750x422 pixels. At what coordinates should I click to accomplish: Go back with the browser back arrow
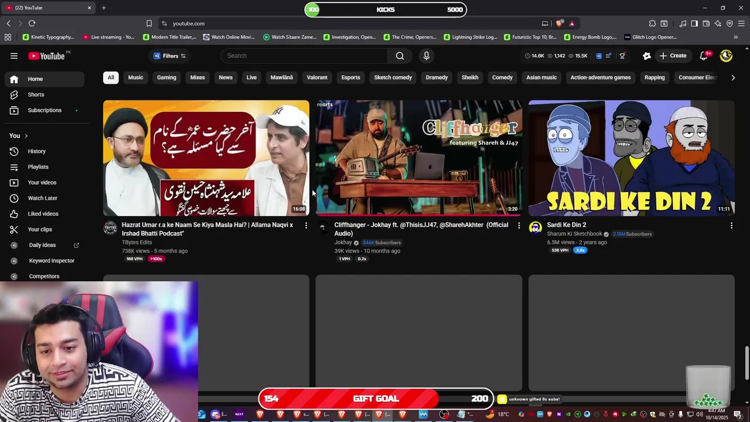[x=8, y=23]
